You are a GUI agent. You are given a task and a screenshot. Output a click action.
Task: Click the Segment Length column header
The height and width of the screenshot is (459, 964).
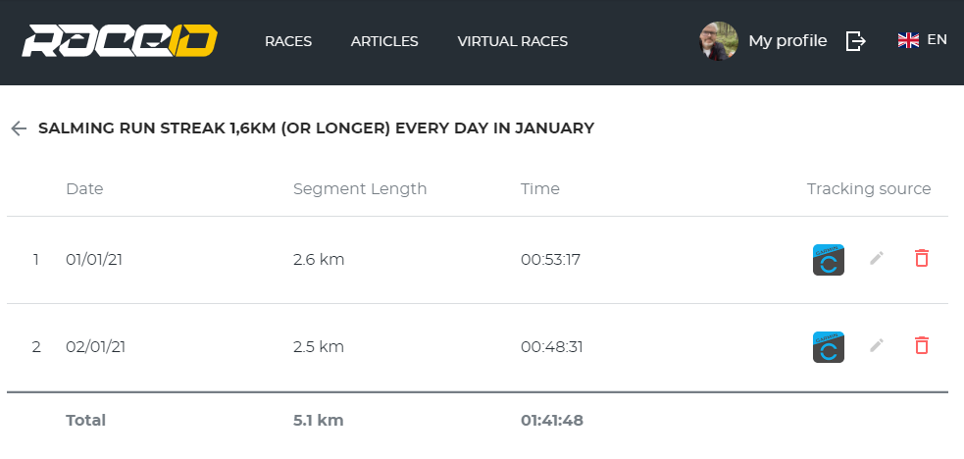point(360,188)
